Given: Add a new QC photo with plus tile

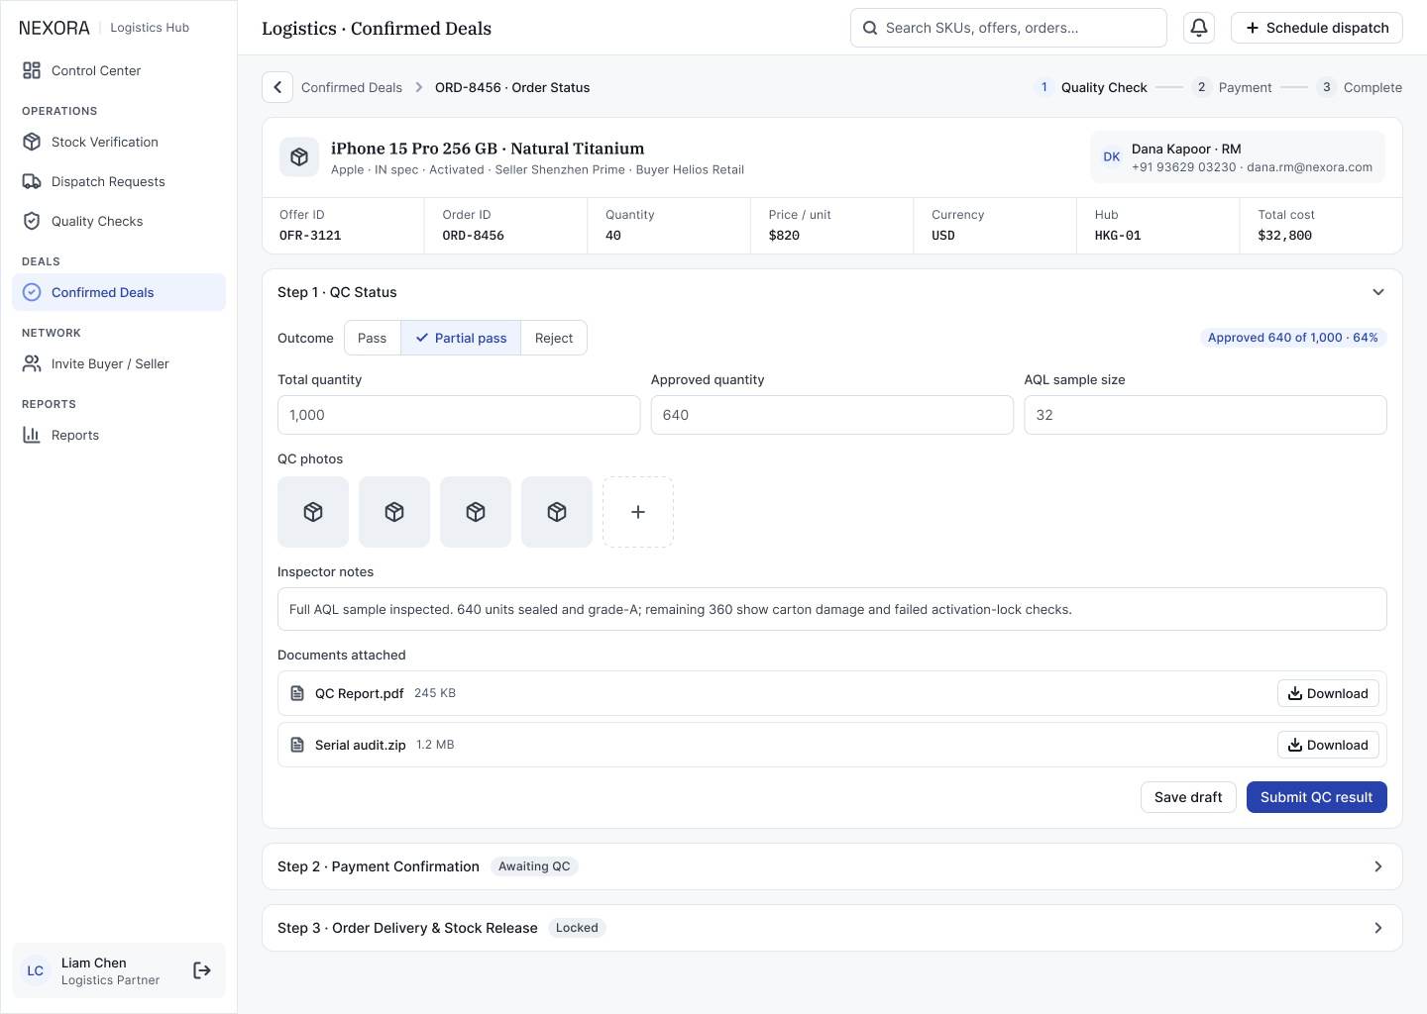Looking at the screenshot, I should click(x=638, y=512).
